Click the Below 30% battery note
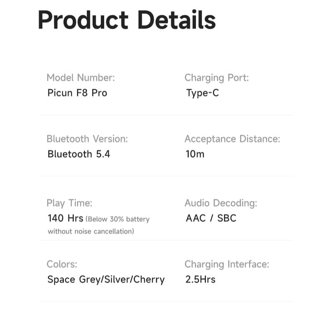 pos(117,219)
